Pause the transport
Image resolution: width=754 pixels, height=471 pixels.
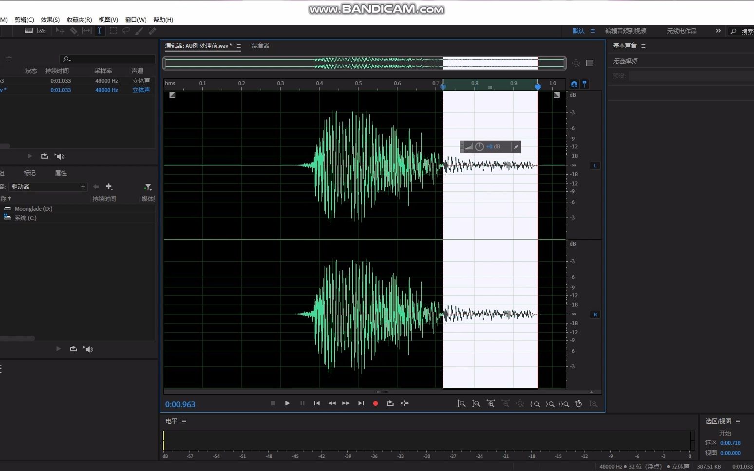click(302, 403)
